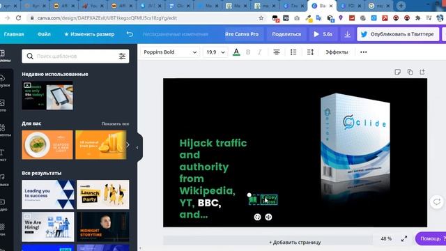Toggle bulleted list formatting
This screenshot has width=446, height=251.
293,52
